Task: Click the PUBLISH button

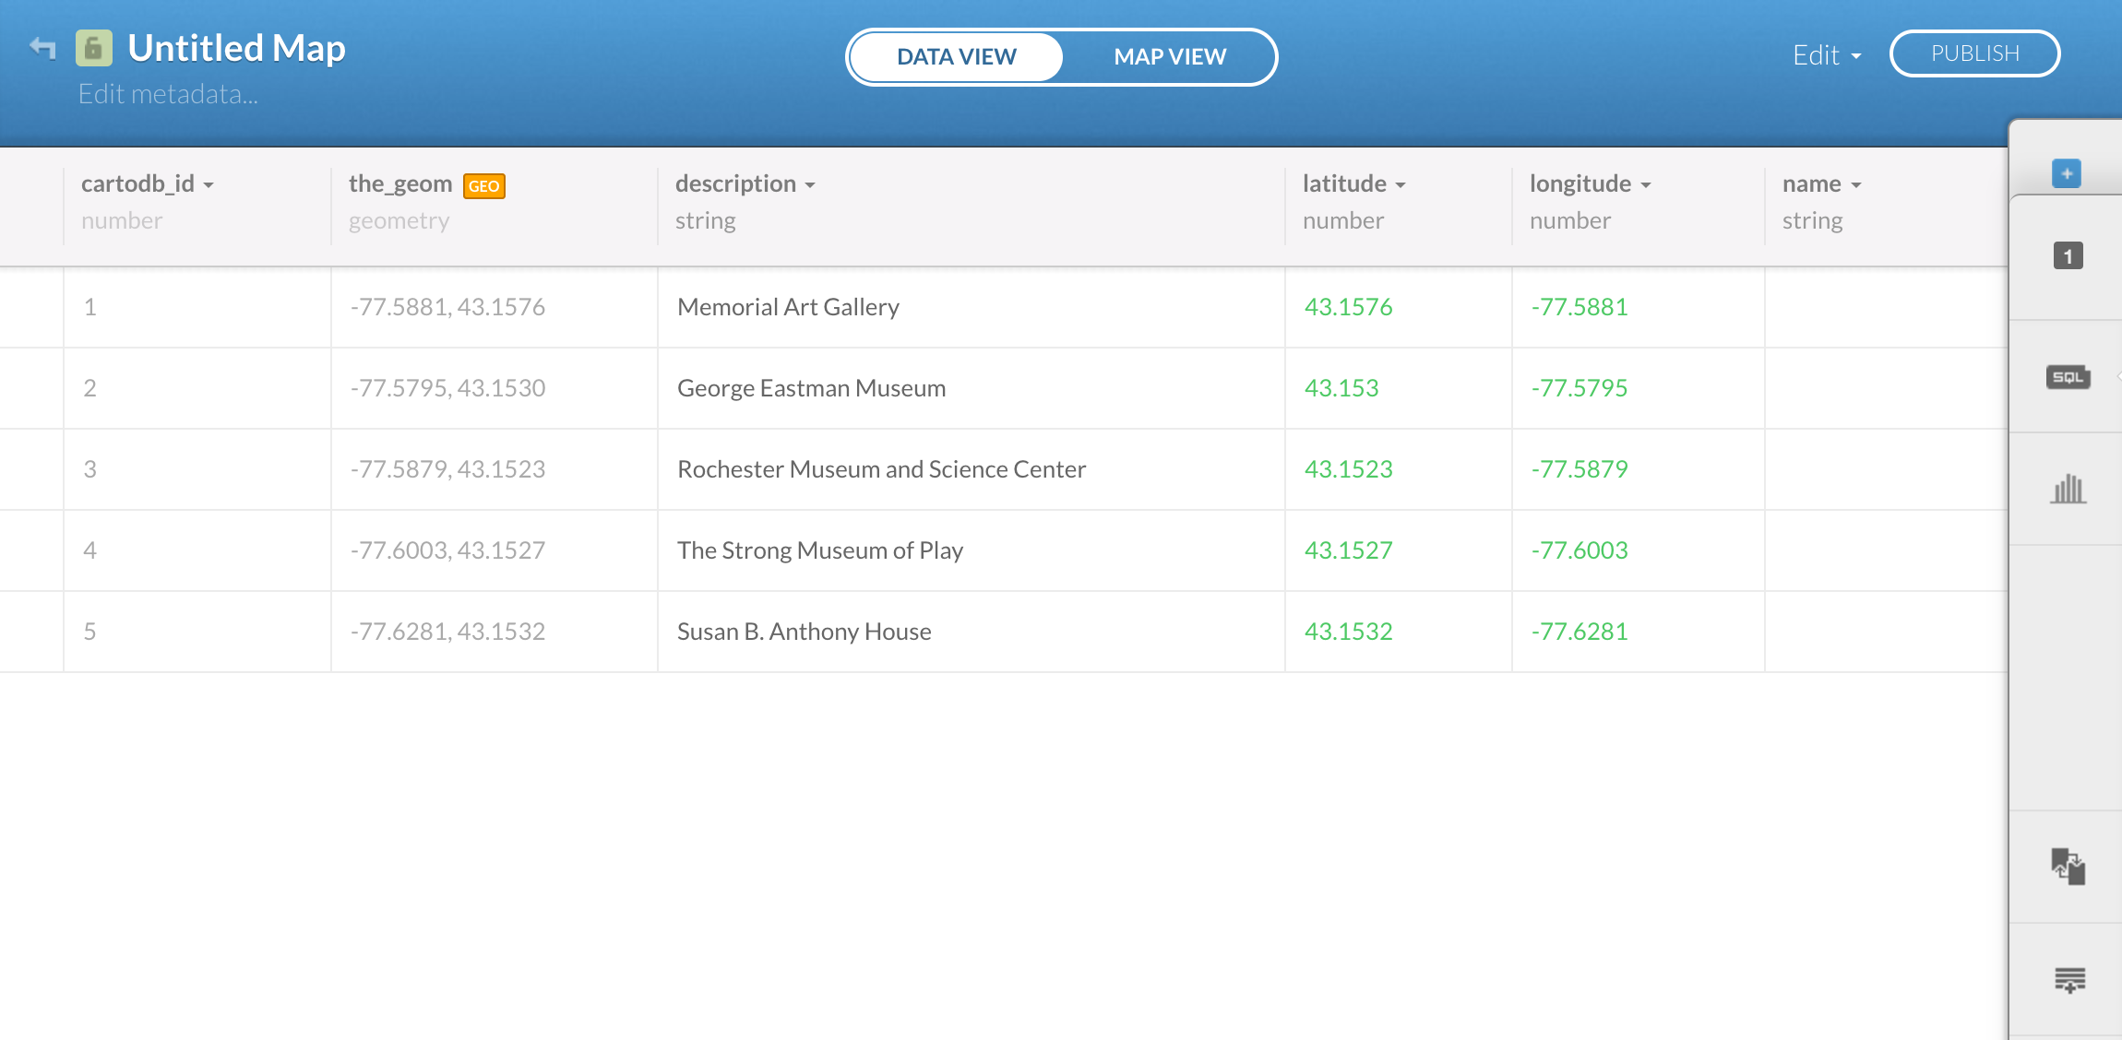Action: (x=1974, y=53)
